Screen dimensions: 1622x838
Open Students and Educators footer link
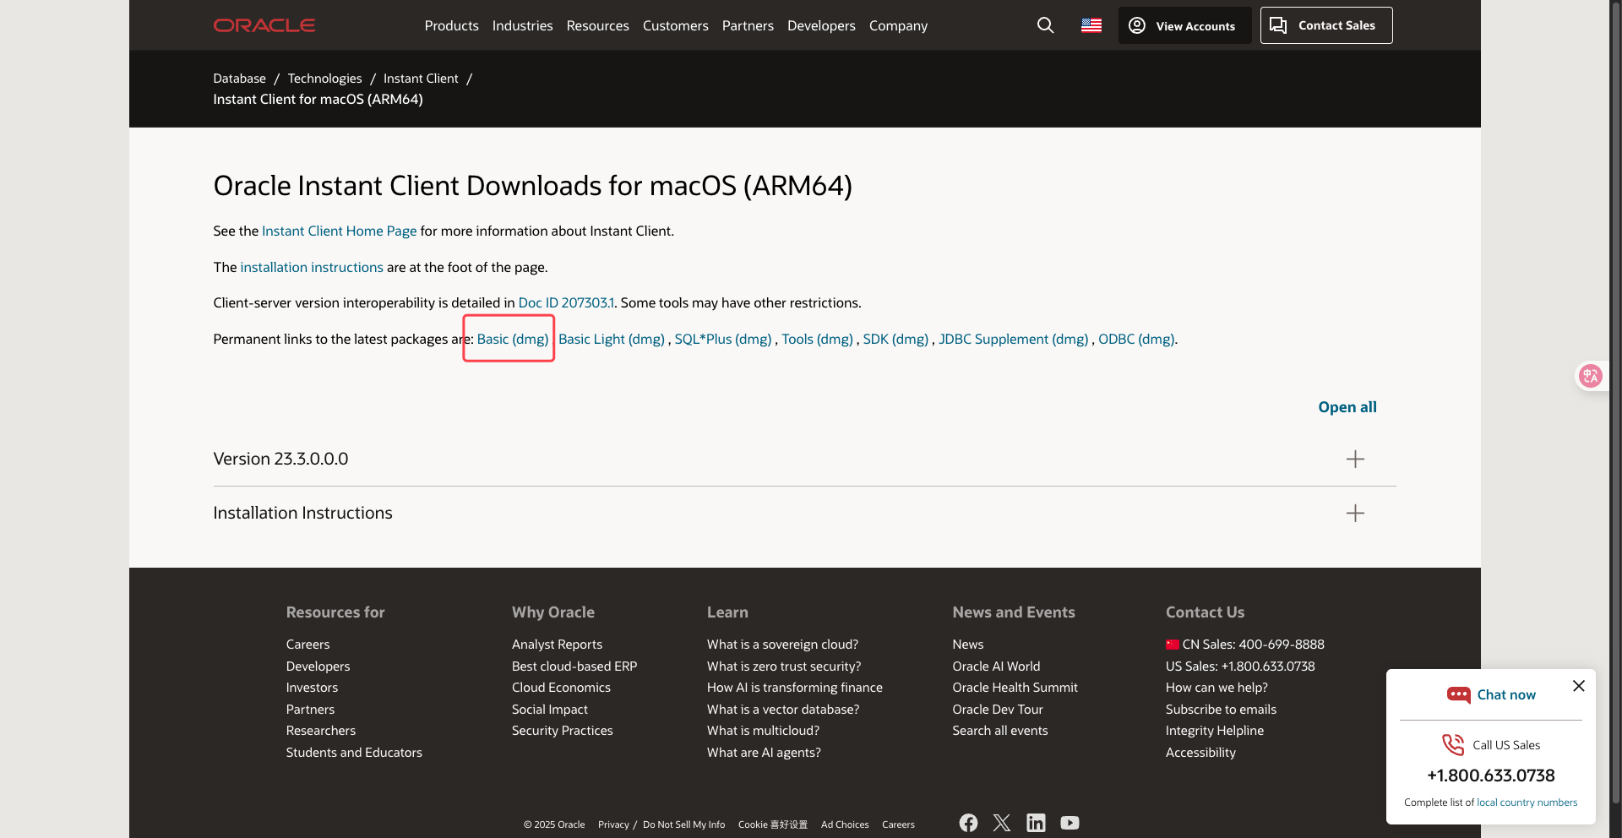pyautogui.click(x=354, y=753)
